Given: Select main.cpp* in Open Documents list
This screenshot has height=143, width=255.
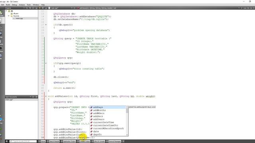Looking at the screenshot, I should coord(22,100).
